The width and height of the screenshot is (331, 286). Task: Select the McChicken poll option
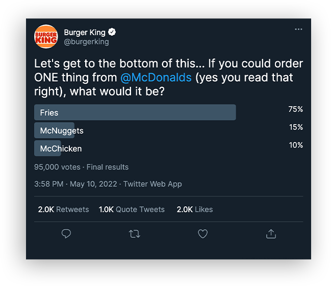pyautogui.click(x=60, y=149)
